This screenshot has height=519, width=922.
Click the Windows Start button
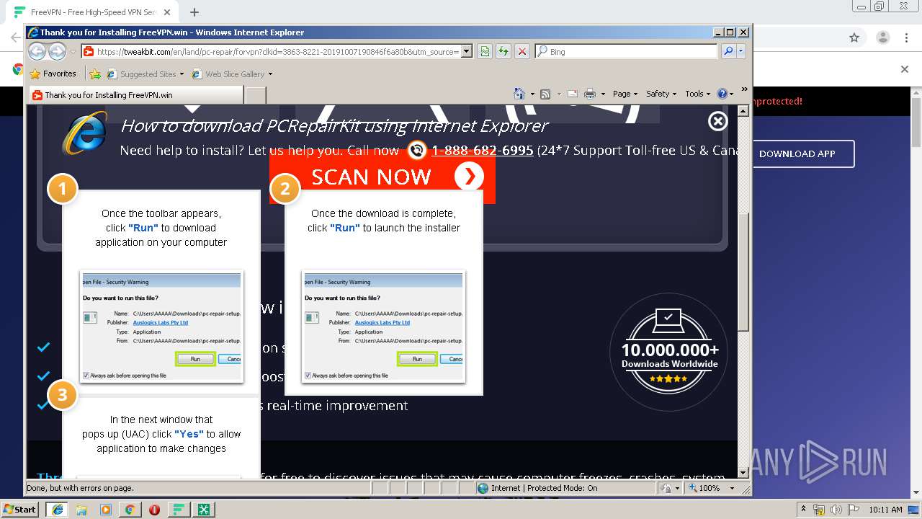tap(20, 510)
